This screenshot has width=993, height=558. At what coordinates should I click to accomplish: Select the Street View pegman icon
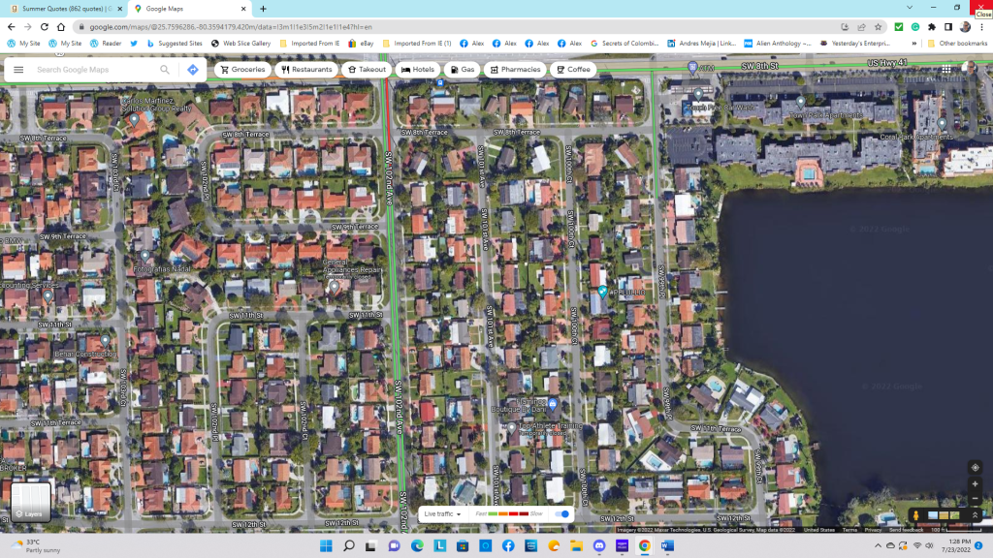[915, 514]
